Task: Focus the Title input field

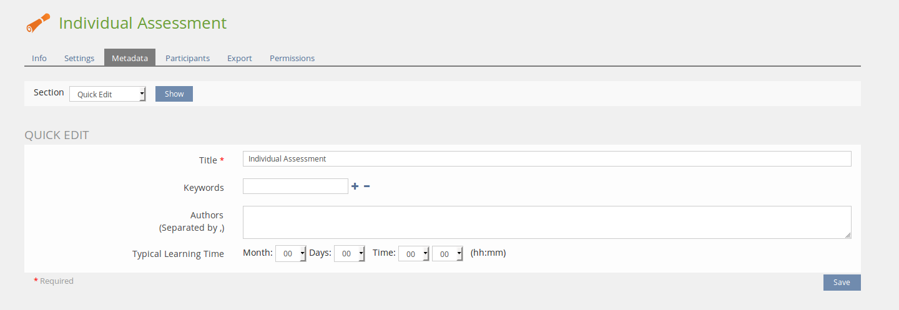Action: point(546,159)
